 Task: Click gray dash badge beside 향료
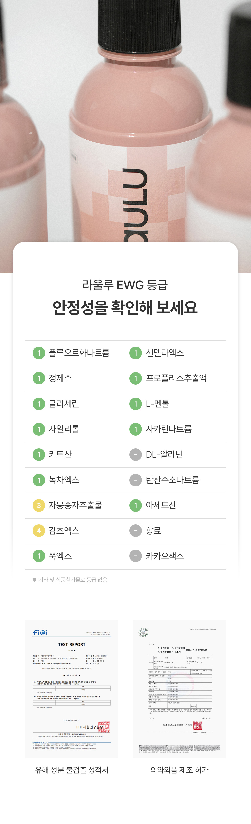[135, 531]
